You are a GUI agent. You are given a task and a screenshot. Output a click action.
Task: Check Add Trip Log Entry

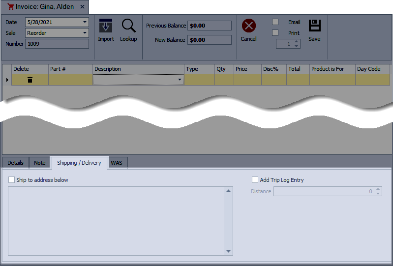tap(255, 180)
